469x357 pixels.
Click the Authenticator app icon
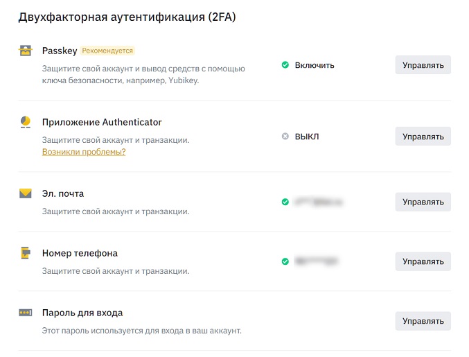(x=26, y=123)
